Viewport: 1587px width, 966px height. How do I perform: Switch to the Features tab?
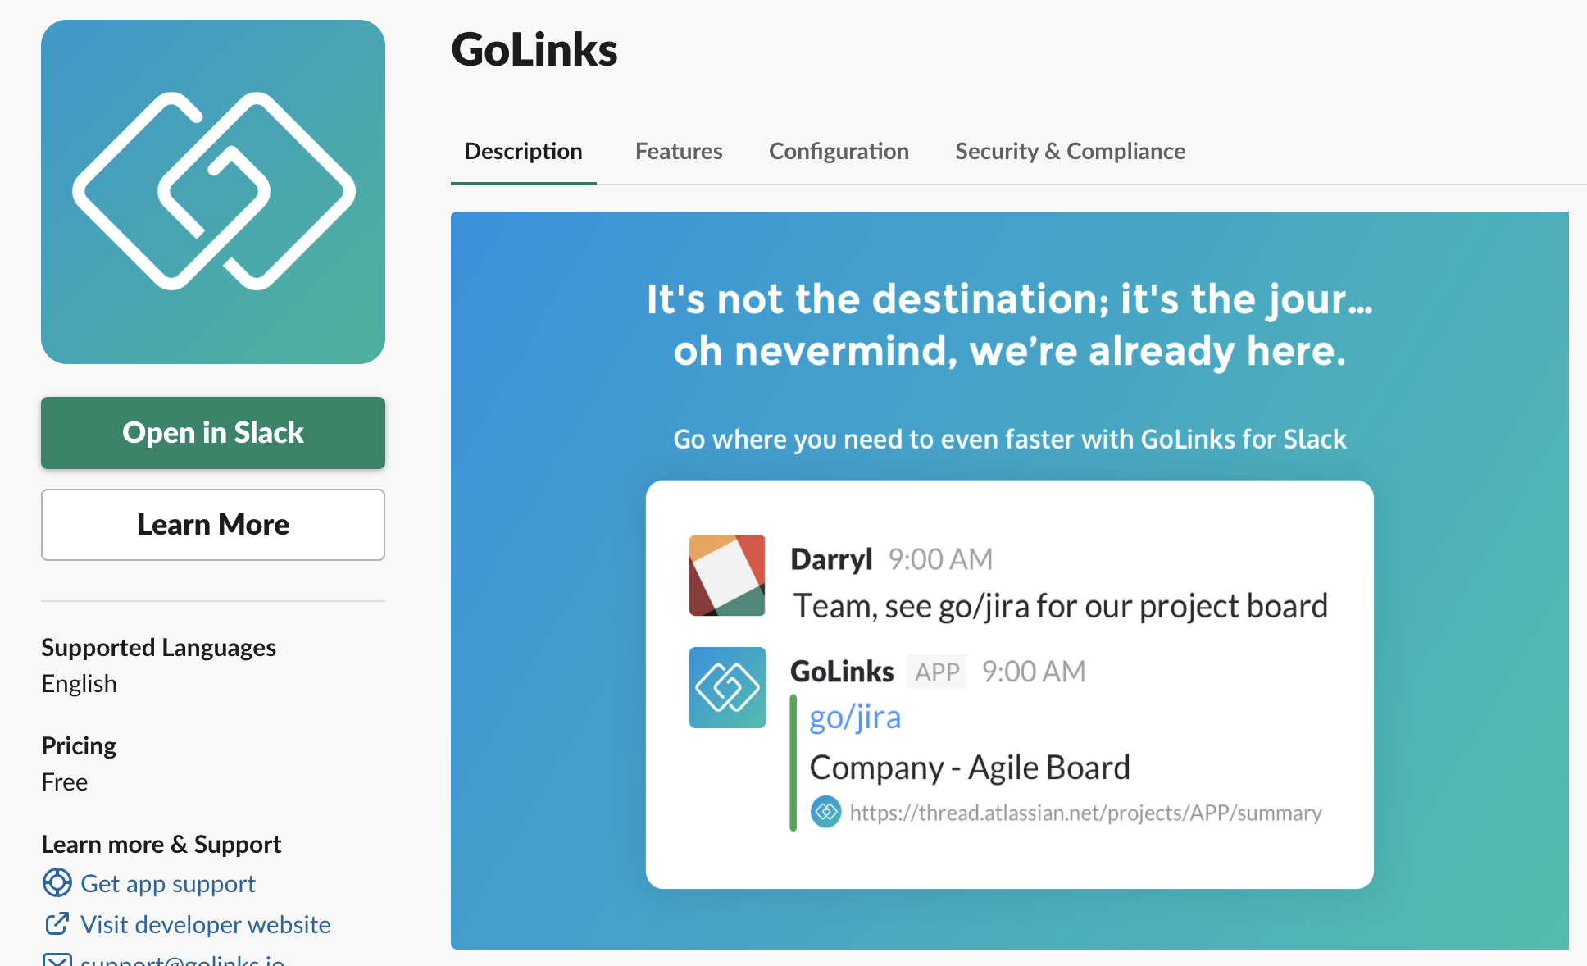(x=678, y=151)
